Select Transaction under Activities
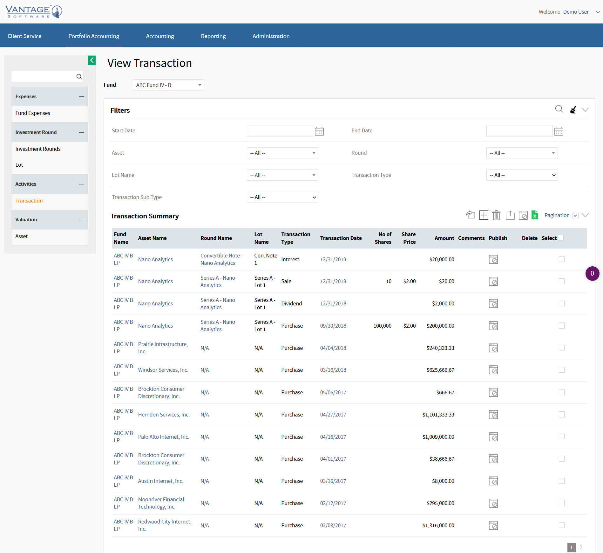 [x=29, y=201]
